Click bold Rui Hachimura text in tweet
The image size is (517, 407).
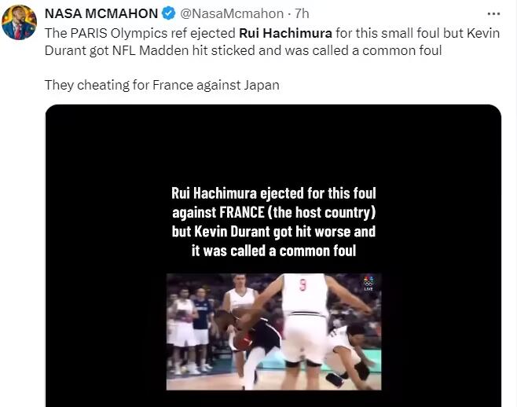tap(285, 33)
